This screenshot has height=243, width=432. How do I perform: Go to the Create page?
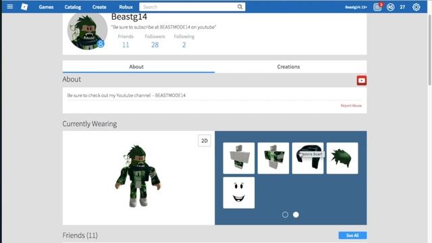point(99,7)
